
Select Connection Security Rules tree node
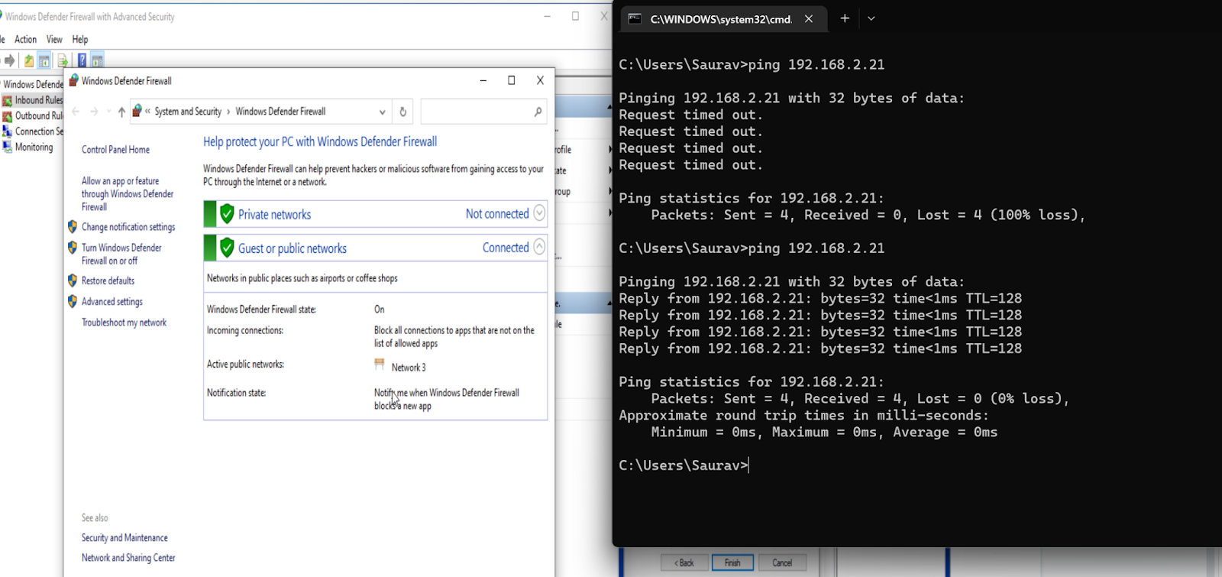pos(39,131)
